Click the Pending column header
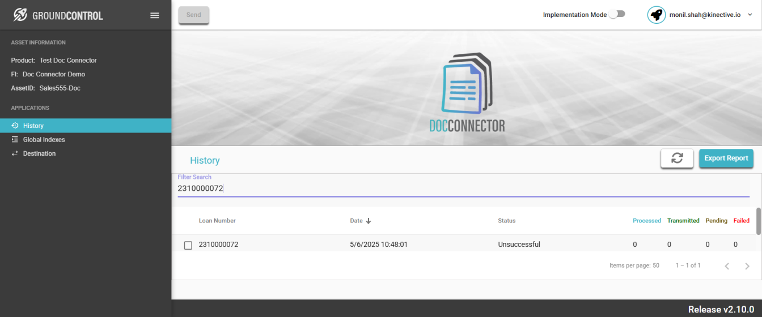 point(716,221)
